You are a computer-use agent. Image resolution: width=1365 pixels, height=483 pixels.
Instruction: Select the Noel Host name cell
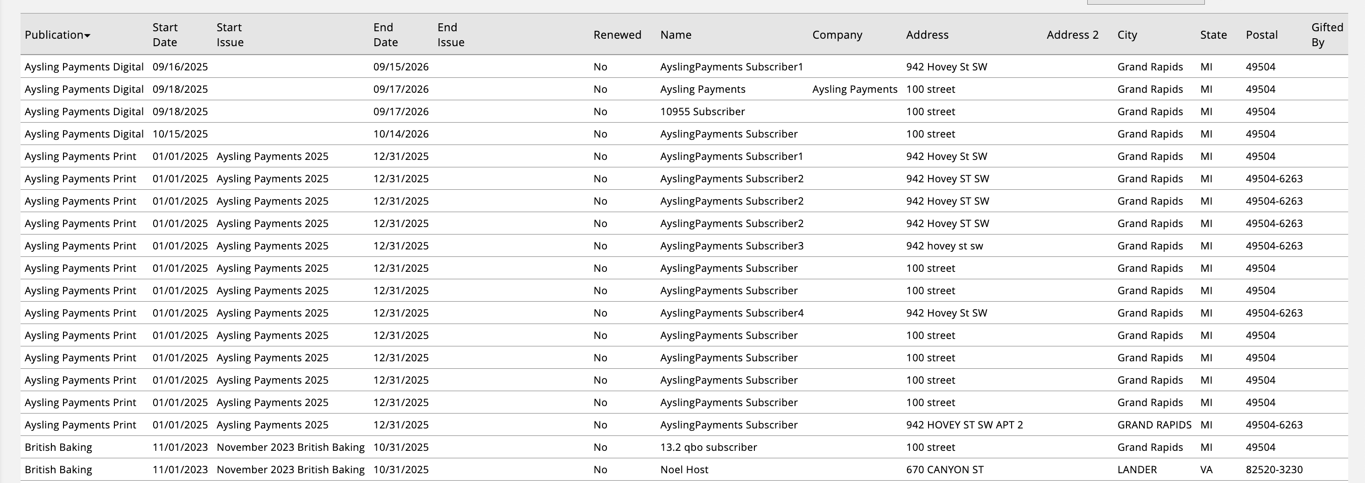pyautogui.click(x=683, y=470)
